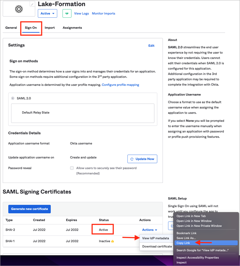The width and height of the screenshot is (240, 266).
Task: Click Edit in Settings panel
Action: 151,46
